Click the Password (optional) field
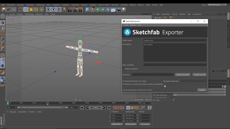The image size is (230, 129). tap(194, 81)
